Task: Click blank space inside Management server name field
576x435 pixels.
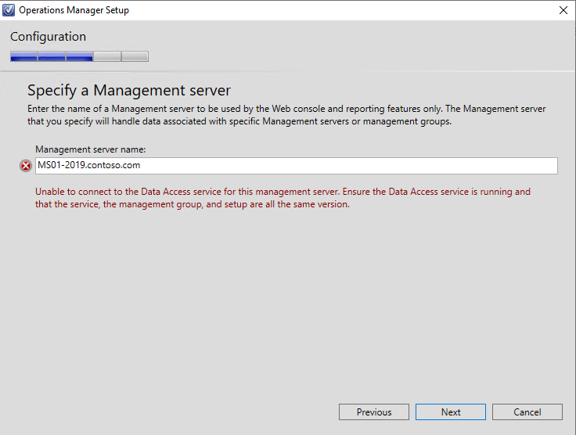Action: 349,166
